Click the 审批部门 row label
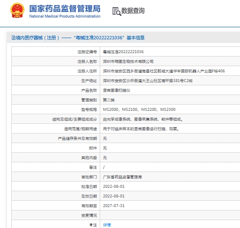The image size is (240, 228). (89, 177)
